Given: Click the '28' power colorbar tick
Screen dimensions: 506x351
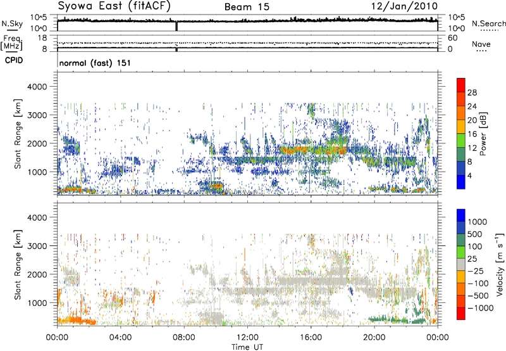Looking at the screenshot, I should (x=472, y=93).
